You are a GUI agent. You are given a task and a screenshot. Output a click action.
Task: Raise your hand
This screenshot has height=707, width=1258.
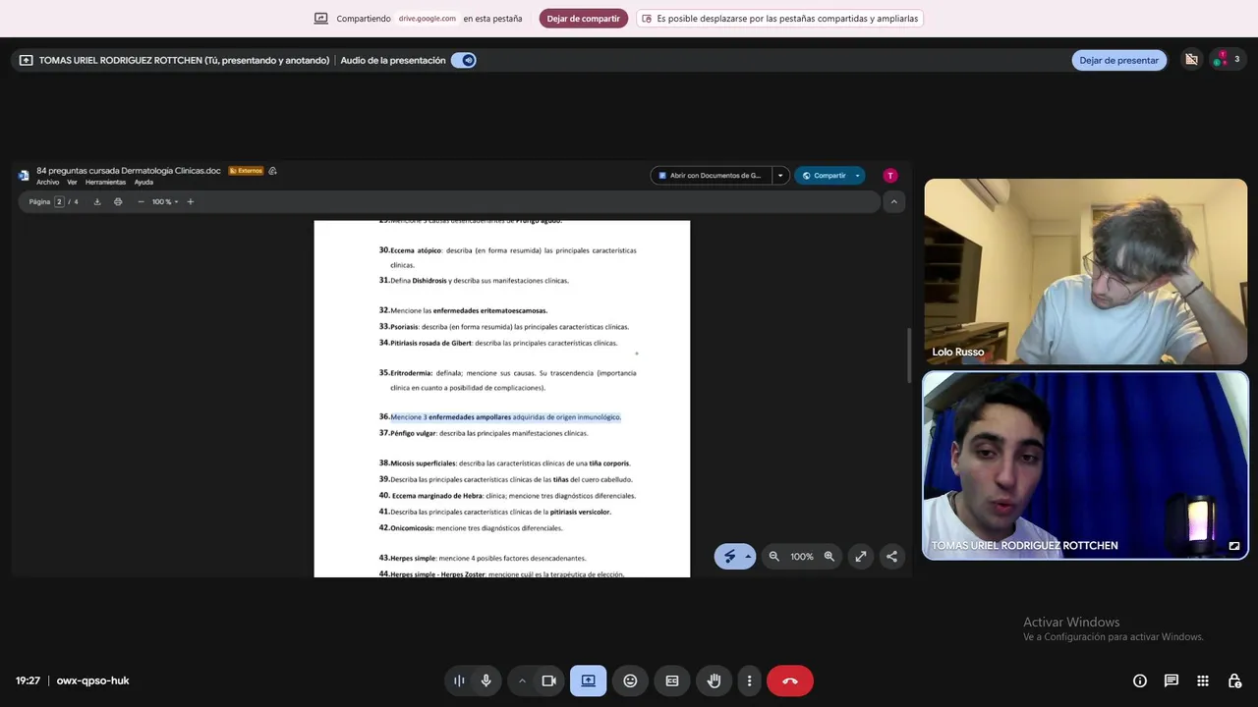[x=715, y=680]
